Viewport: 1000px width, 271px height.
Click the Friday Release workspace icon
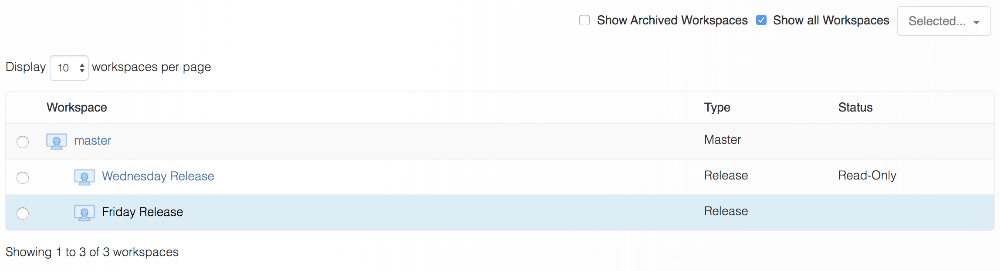(84, 213)
